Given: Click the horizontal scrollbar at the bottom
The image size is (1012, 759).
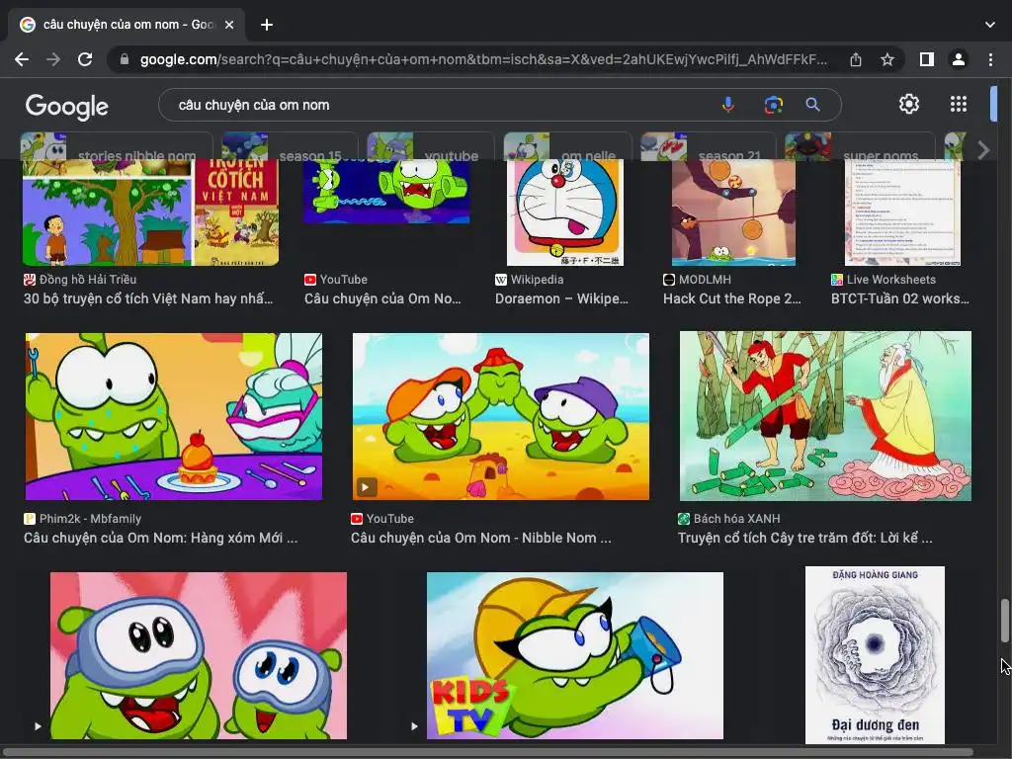Looking at the screenshot, I should [488, 752].
